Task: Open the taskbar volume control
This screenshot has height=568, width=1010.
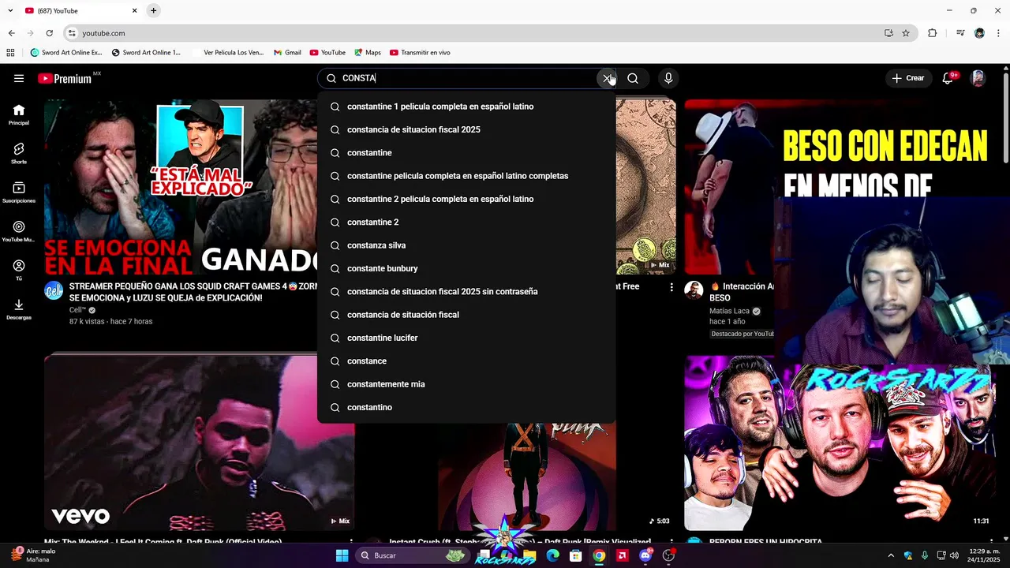Action: coord(954,555)
